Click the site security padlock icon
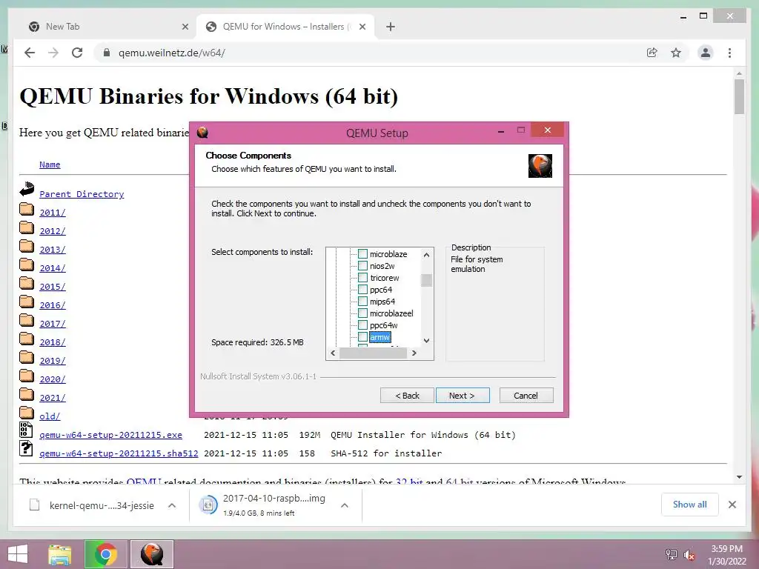This screenshot has height=569, width=759. coord(107,53)
